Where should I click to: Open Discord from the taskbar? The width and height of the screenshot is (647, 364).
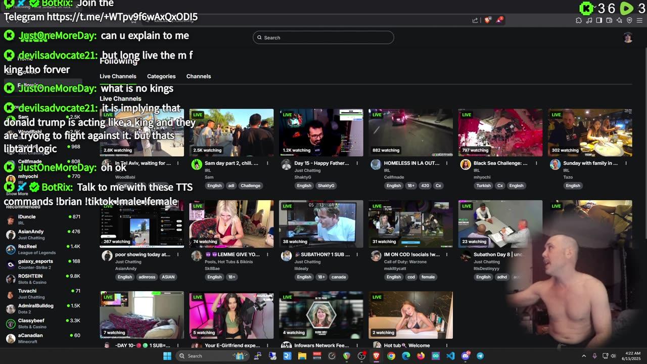(x=465, y=356)
